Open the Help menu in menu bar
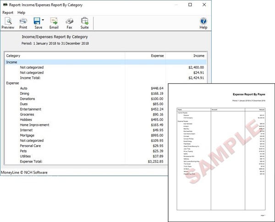275x222 pixels. tap(21, 13)
